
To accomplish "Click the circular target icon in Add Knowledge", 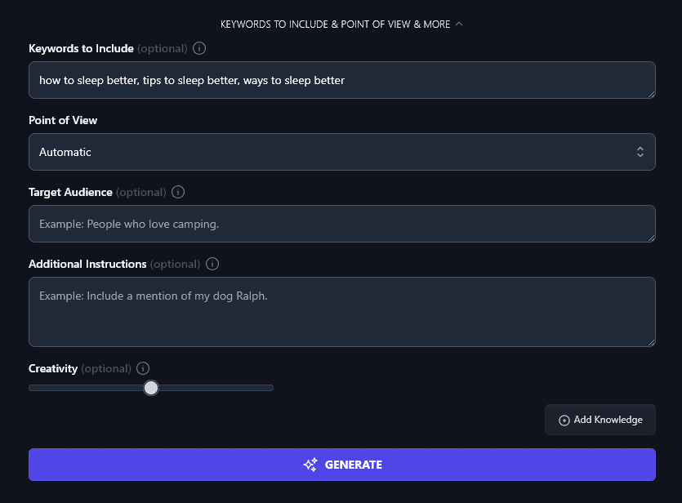I will pyautogui.click(x=564, y=420).
